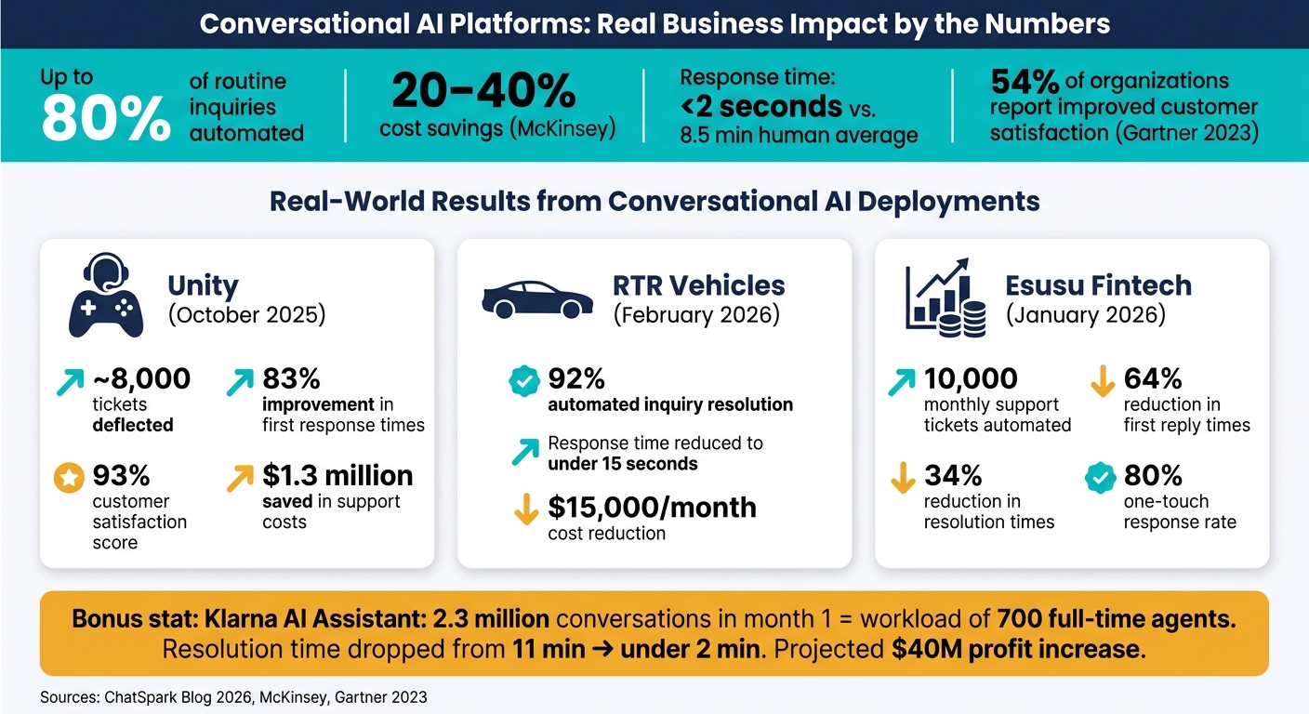The image size is (1309, 714).
Task: Click 'automated inquiry resolution' text
Action: [x=670, y=404]
